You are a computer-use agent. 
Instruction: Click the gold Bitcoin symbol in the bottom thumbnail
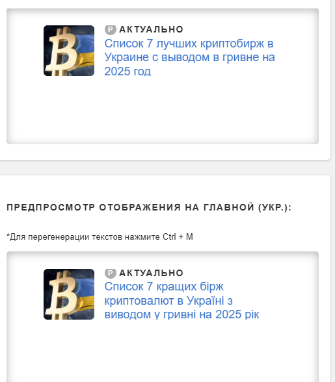coord(60,295)
